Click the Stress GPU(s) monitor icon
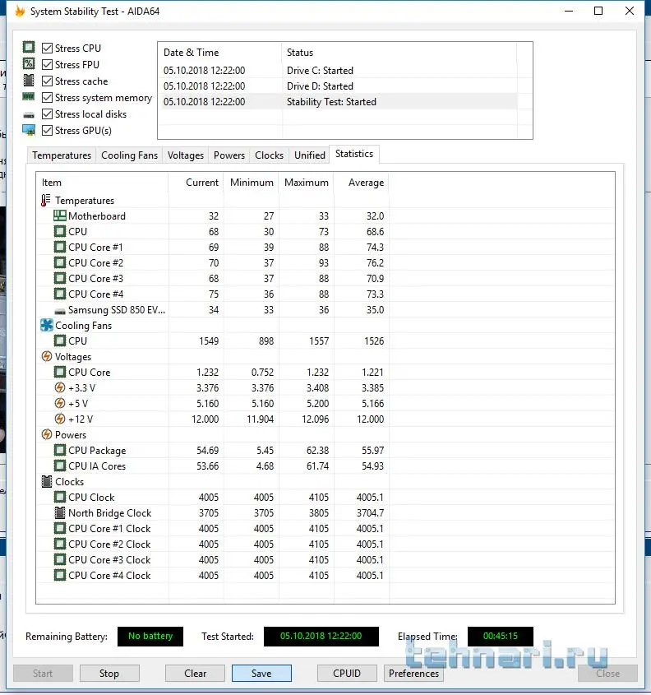The width and height of the screenshot is (651, 695). point(29,130)
